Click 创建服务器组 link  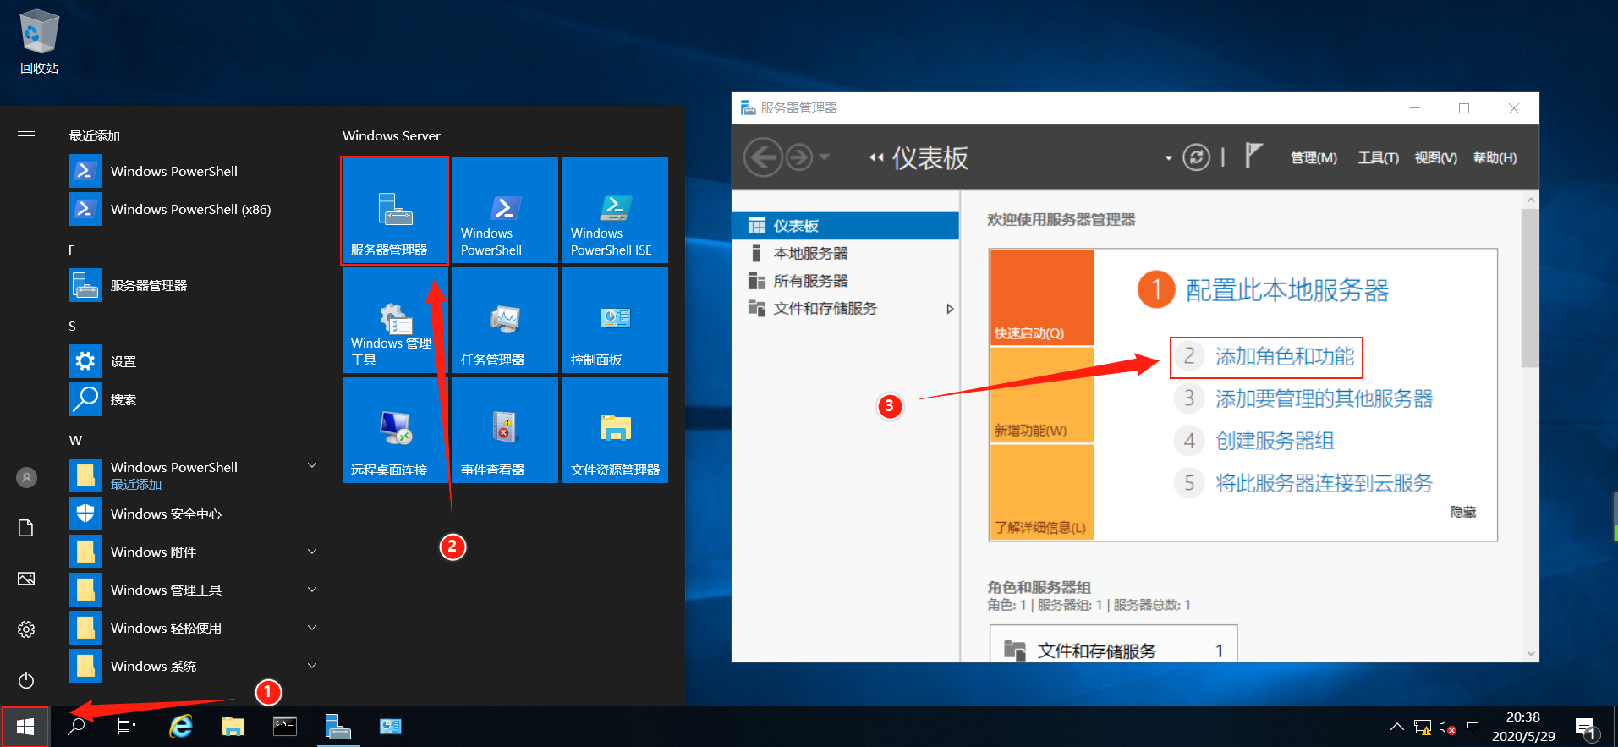(1275, 441)
